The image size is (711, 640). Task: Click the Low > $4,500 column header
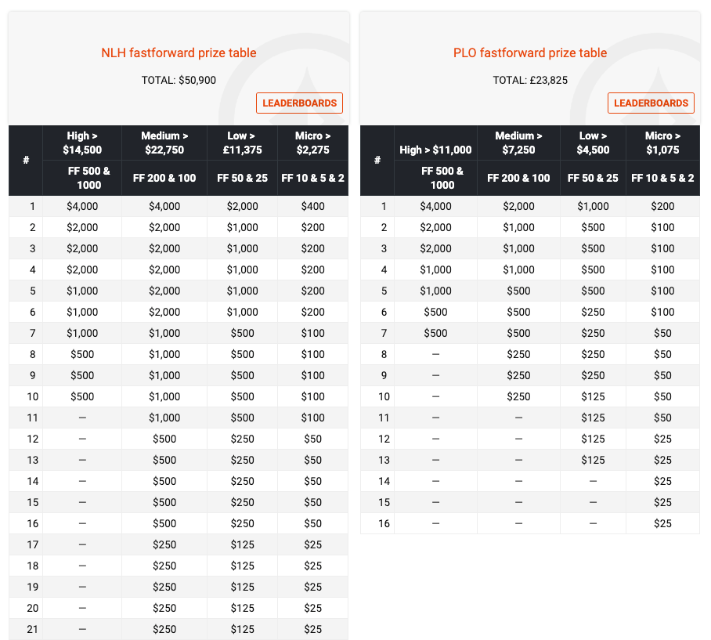(x=593, y=143)
